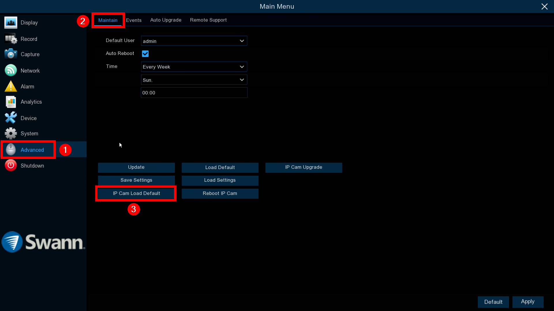Click the Record settings icon
The height and width of the screenshot is (311, 554).
pos(11,39)
